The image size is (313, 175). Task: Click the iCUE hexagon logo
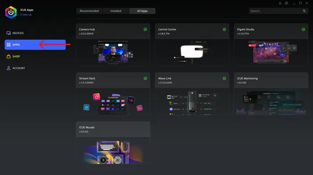[x=11, y=12]
